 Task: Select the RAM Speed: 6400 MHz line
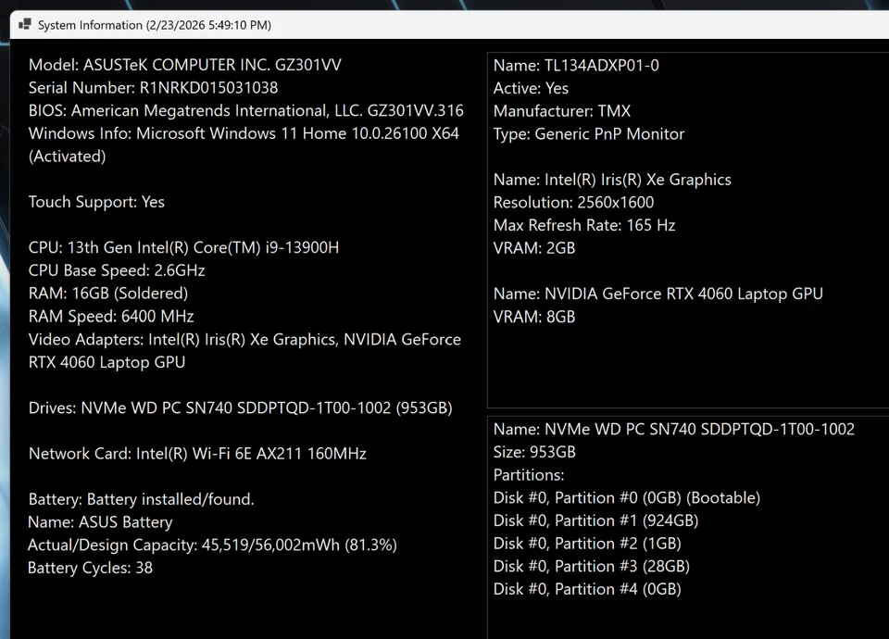(x=111, y=316)
